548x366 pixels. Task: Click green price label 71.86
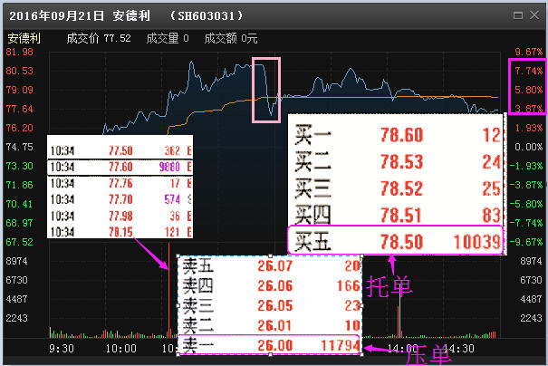[x=19, y=185]
